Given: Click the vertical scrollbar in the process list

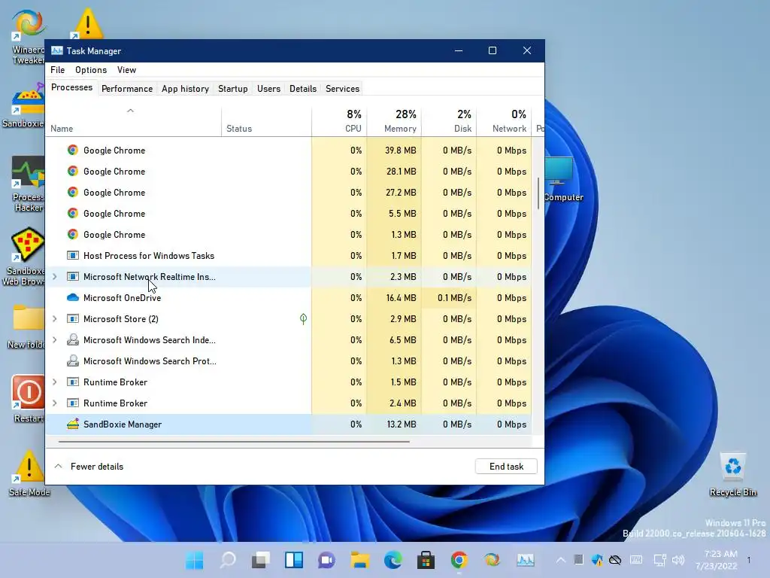Looking at the screenshot, I should [x=538, y=193].
